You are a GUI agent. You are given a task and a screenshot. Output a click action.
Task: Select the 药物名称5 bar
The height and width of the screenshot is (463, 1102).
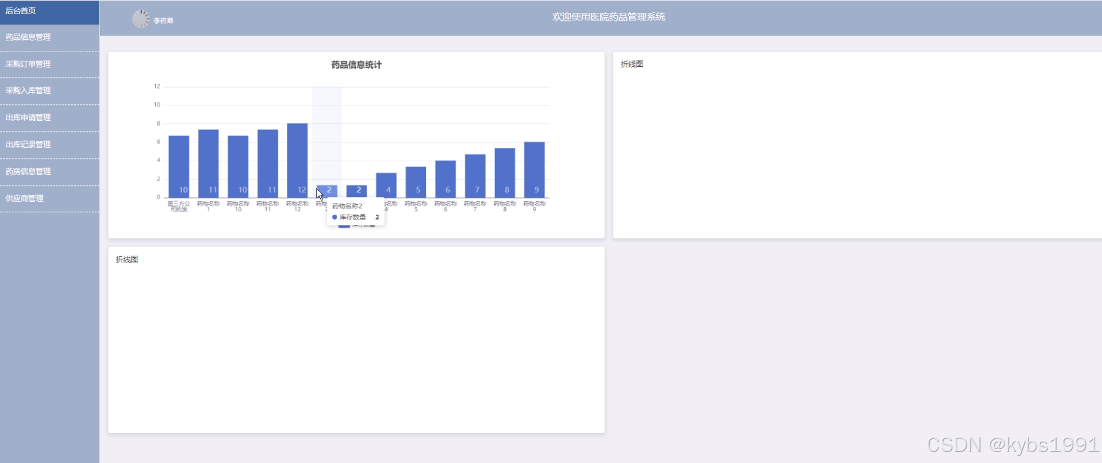pyautogui.click(x=416, y=182)
